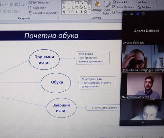Open Shape Fill color options
The image size is (164, 138).
pos(121,2)
